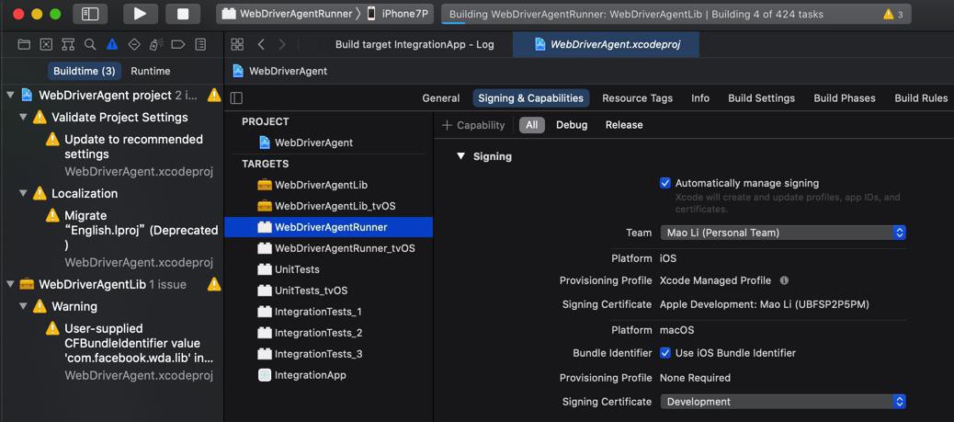The width and height of the screenshot is (954, 422).
Task: Open the symbol navigator icon
Action: click(x=68, y=44)
